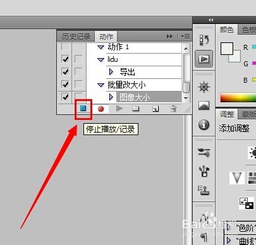Click the Actions panel scrollbar thumb

[186, 87]
